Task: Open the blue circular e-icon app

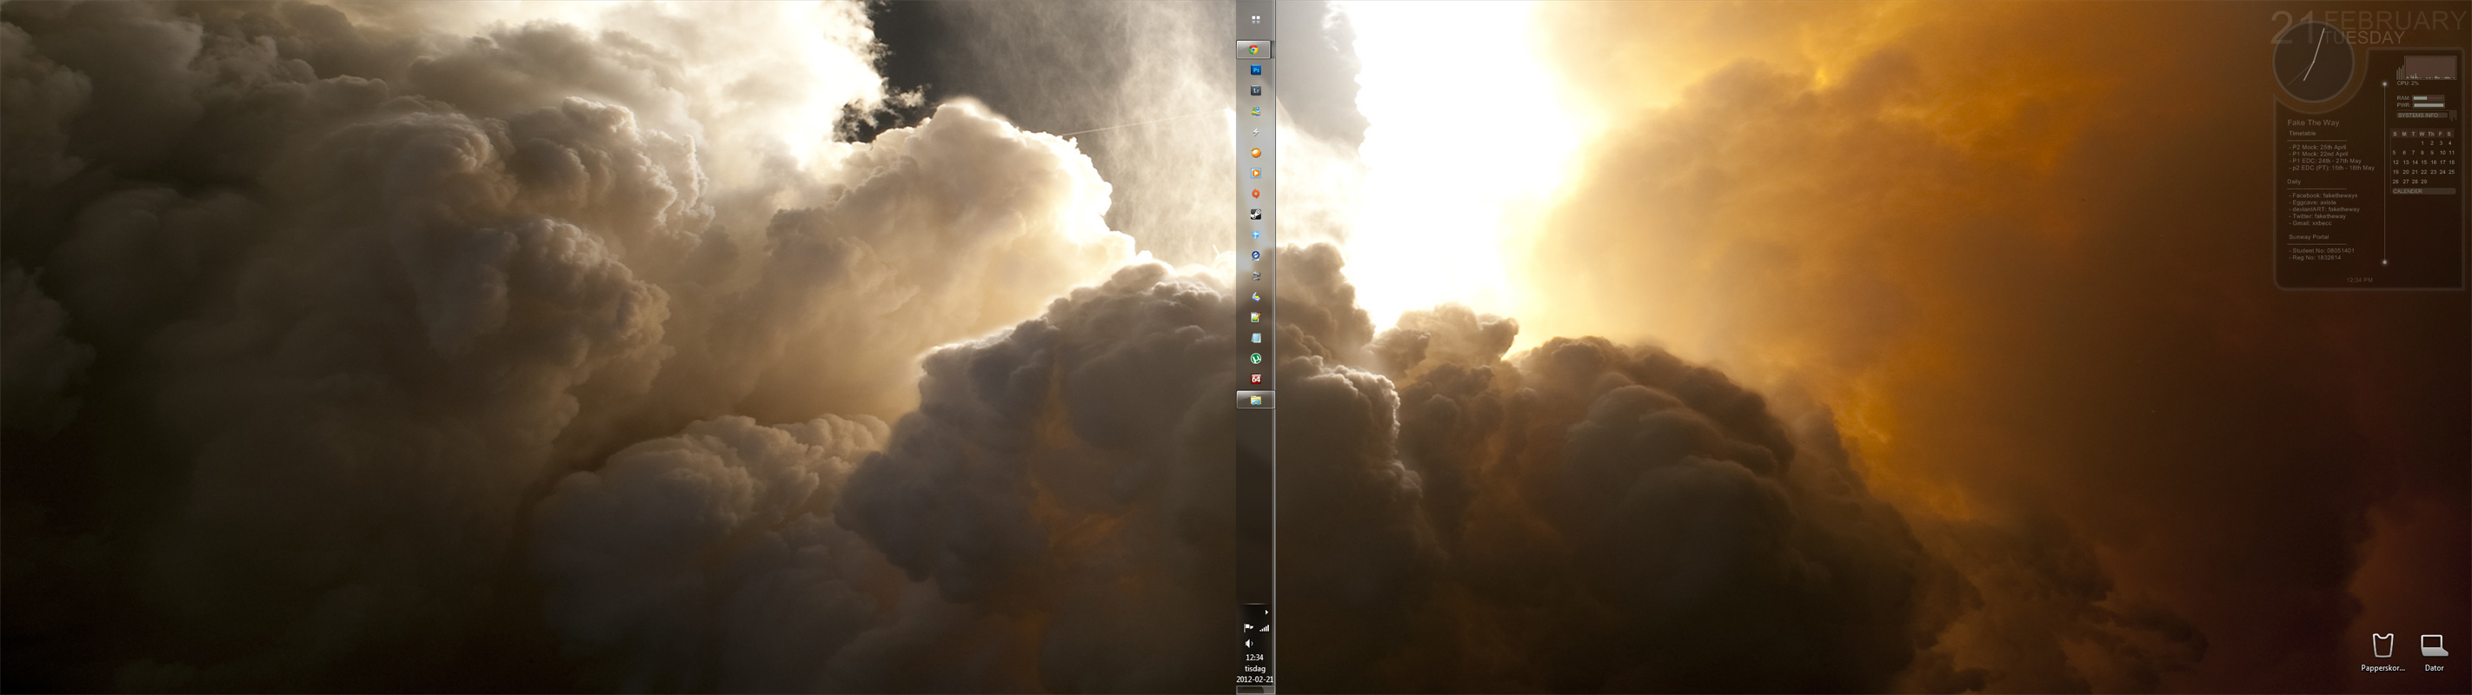Action: click(1255, 256)
